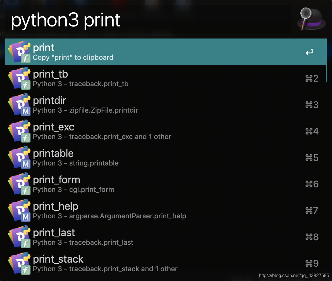Click 'Python 3 - traceback.print_last' subtitle
This screenshot has width=332, height=281.
pos(83,242)
